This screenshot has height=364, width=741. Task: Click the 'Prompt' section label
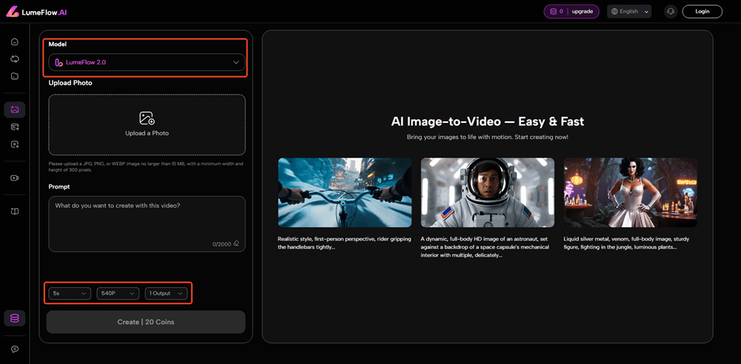[x=59, y=186]
